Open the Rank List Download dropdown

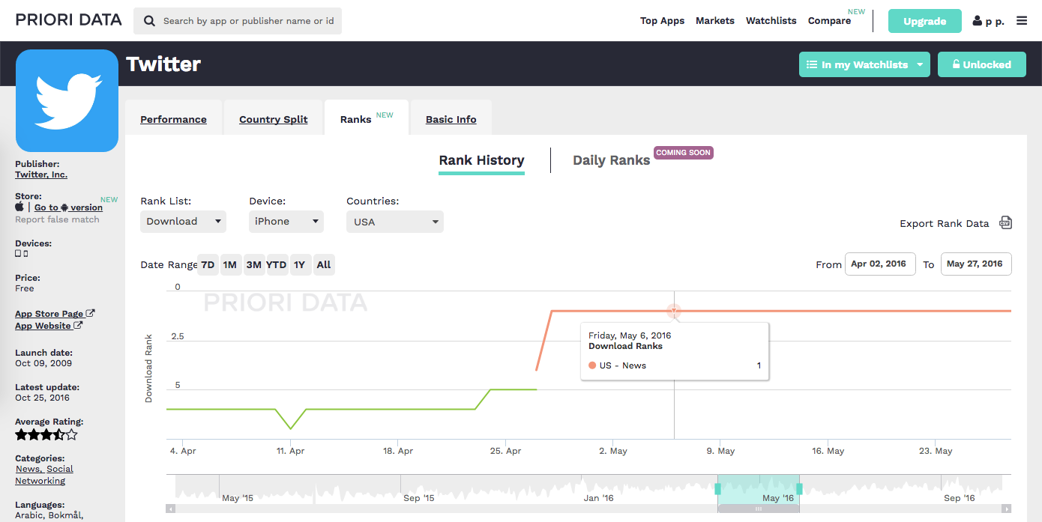coord(183,221)
